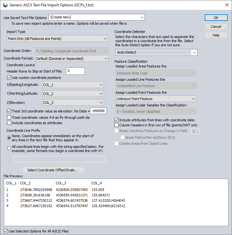232x235 pixels.
Task: Expand the Import Type dropdown
Action: [x=58, y=39]
